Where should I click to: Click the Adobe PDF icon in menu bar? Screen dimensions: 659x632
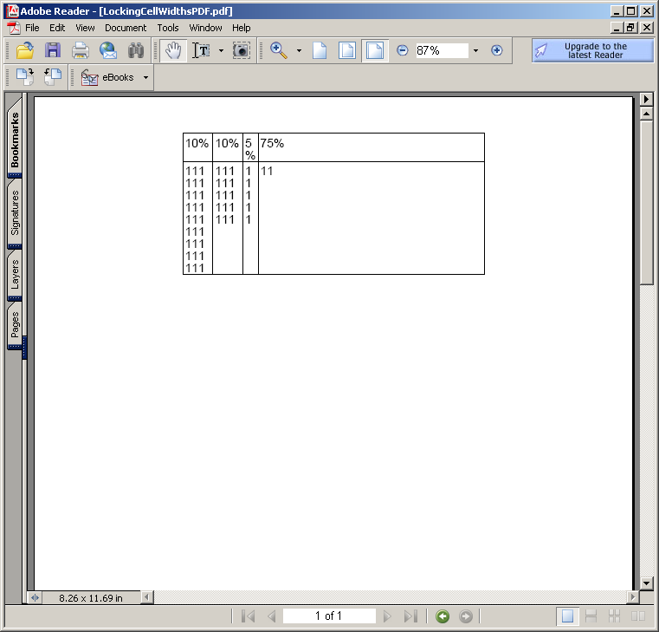[14, 28]
